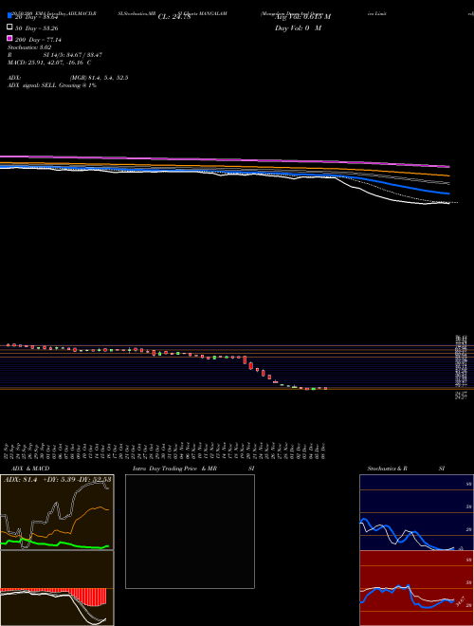Image resolution: width=474 pixels, height=626 pixels.
Task: Click the 'CL: 24.78' closing price label
Action: pos(174,17)
